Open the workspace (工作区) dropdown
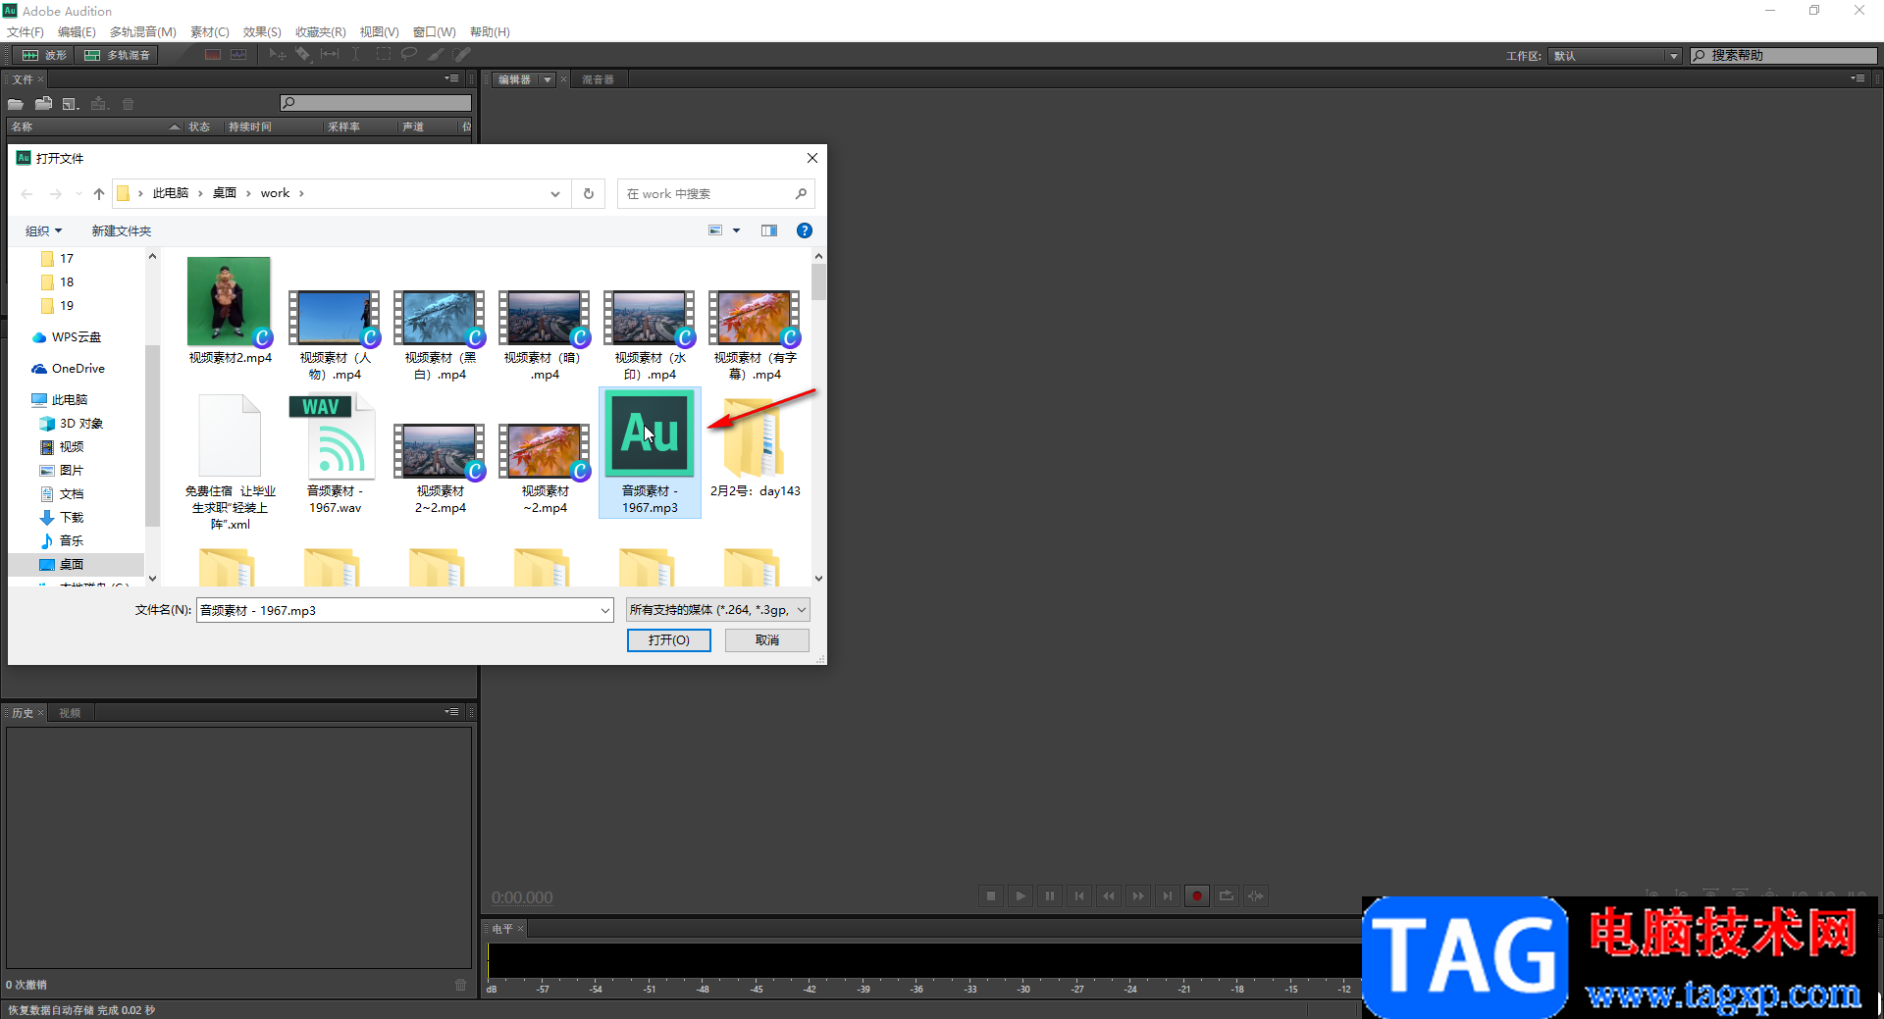Image resolution: width=1884 pixels, height=1019 pixels. [1616, 56]
